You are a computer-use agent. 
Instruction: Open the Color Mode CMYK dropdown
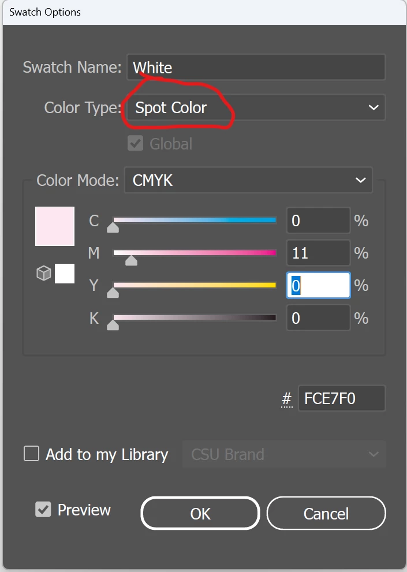tap(248, 180)
